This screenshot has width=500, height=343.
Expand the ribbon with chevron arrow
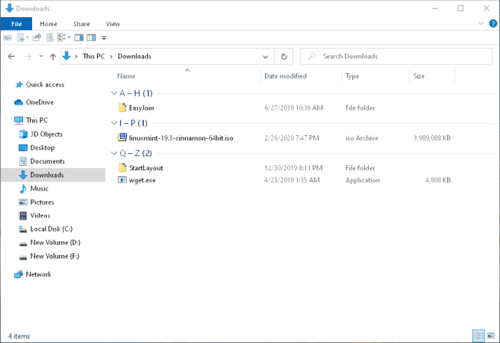481,24
